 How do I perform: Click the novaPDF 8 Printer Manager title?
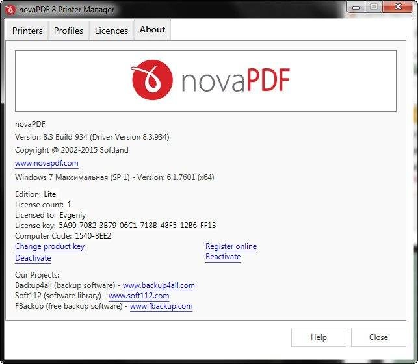pyautogui.click(x=66, y=10)
